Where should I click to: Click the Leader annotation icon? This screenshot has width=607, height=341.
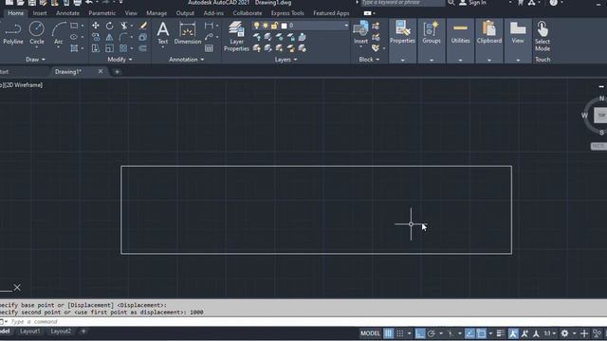point(209,37)
